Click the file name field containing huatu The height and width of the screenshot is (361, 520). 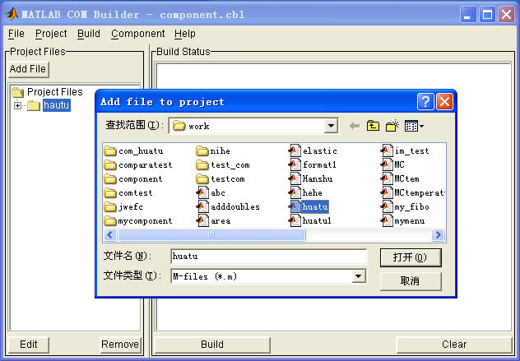pyautogui.click(x=268, y=257)
